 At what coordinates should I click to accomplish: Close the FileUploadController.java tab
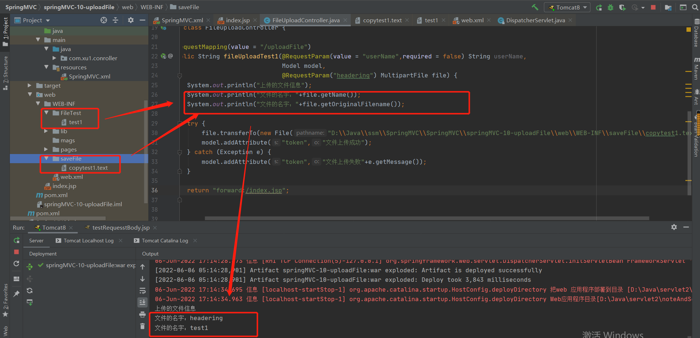(345, 20)
